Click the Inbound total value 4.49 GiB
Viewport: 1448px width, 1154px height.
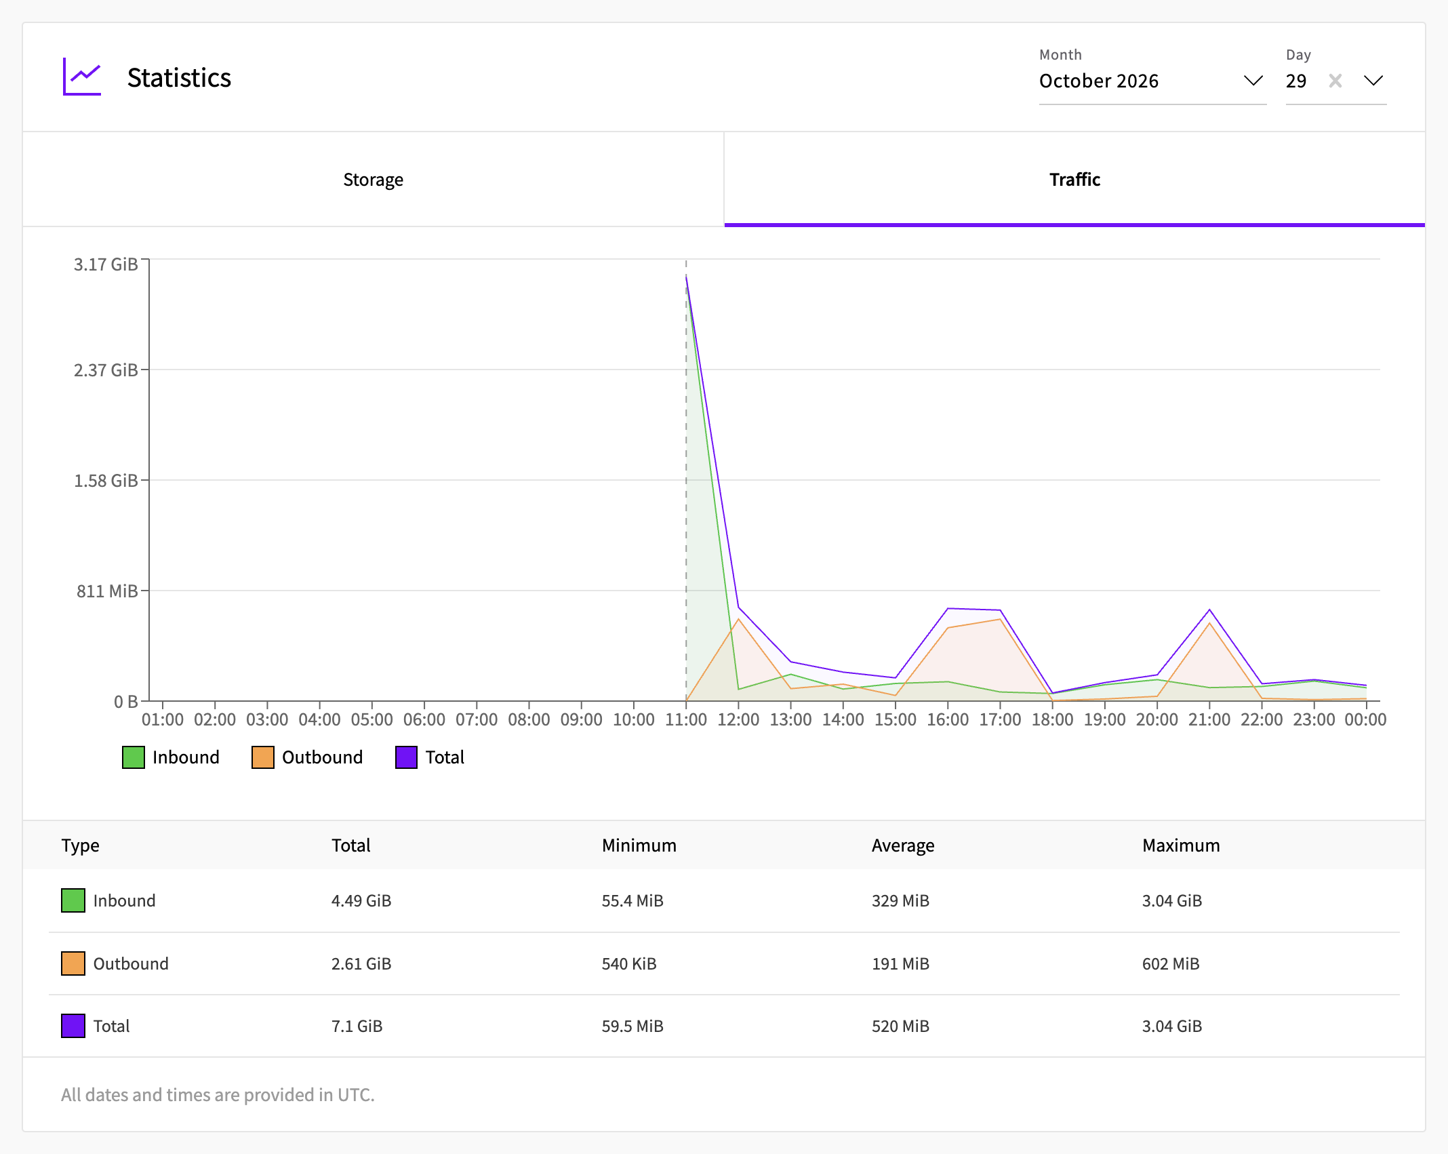(361, 900)
